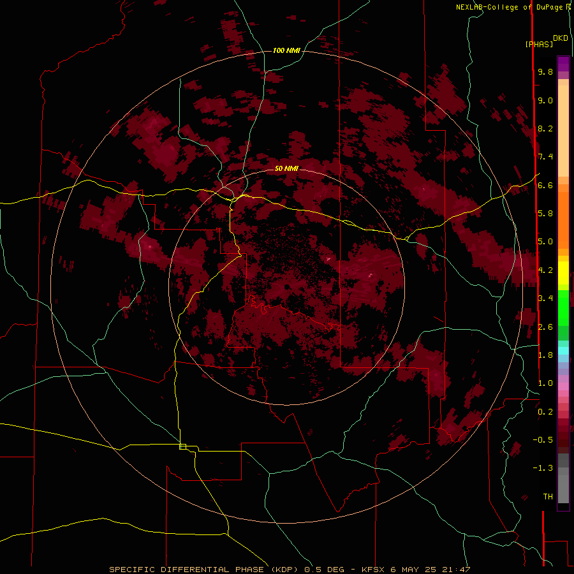Click the [PHAS] legend unit label
574x574 pixels.
click(539, 44)
